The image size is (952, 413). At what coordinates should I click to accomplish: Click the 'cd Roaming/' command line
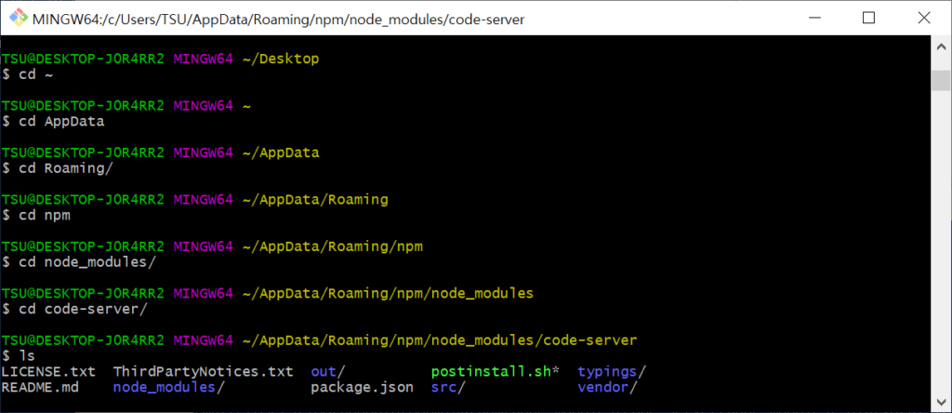58,168
